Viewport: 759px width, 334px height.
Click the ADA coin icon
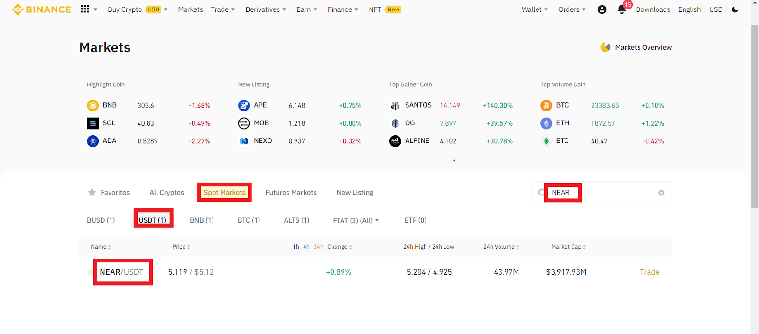click(93, 141)
